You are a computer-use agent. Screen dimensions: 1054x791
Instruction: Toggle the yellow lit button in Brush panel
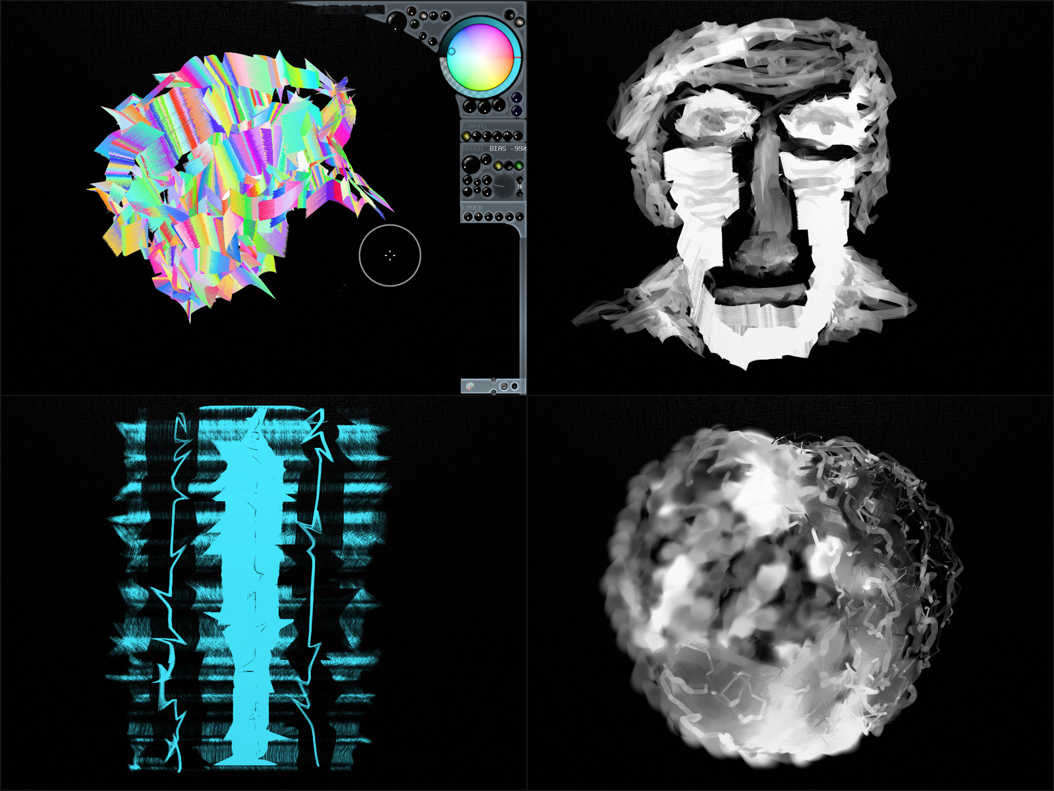pyautogui.click(x=499, y=165)
